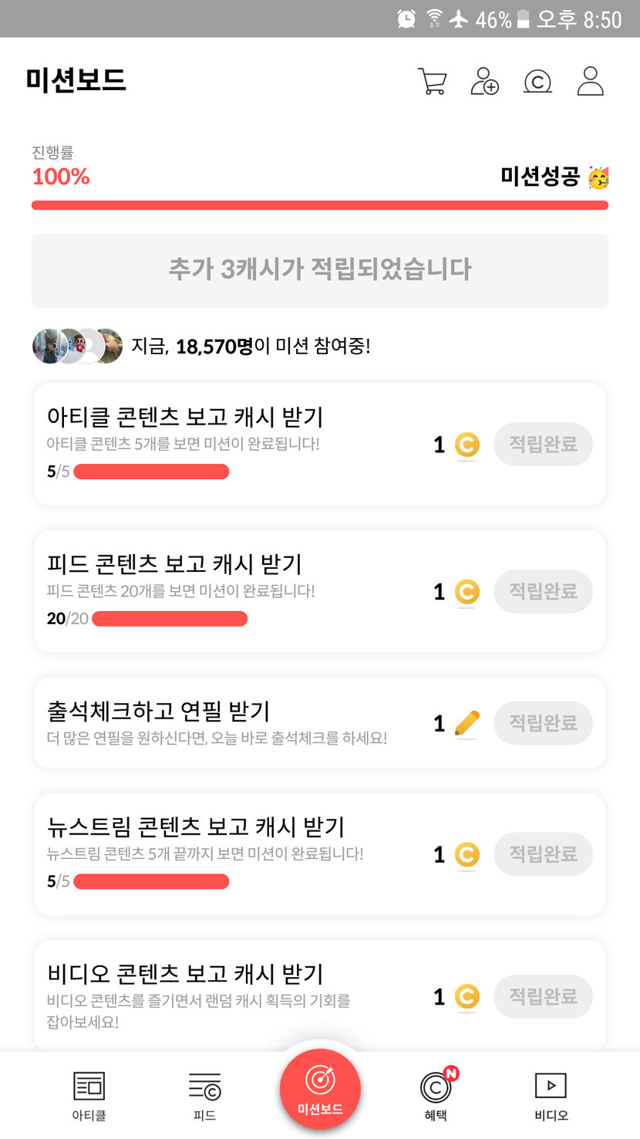Switch to the 아티클 tab
The image size is (640, 1139).
pyautogui.click(x=89, y=1094)
